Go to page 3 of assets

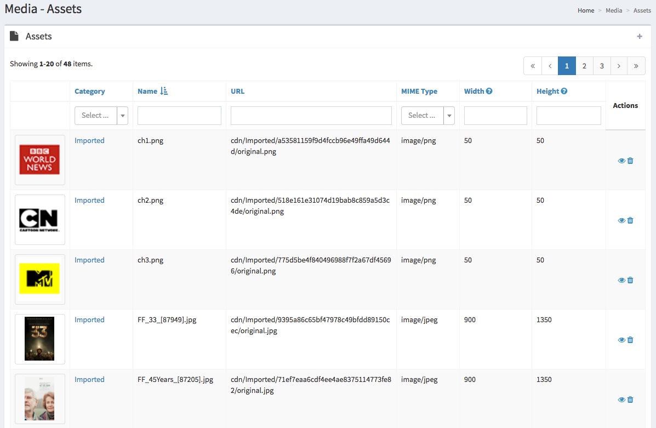tap(602, 66)
